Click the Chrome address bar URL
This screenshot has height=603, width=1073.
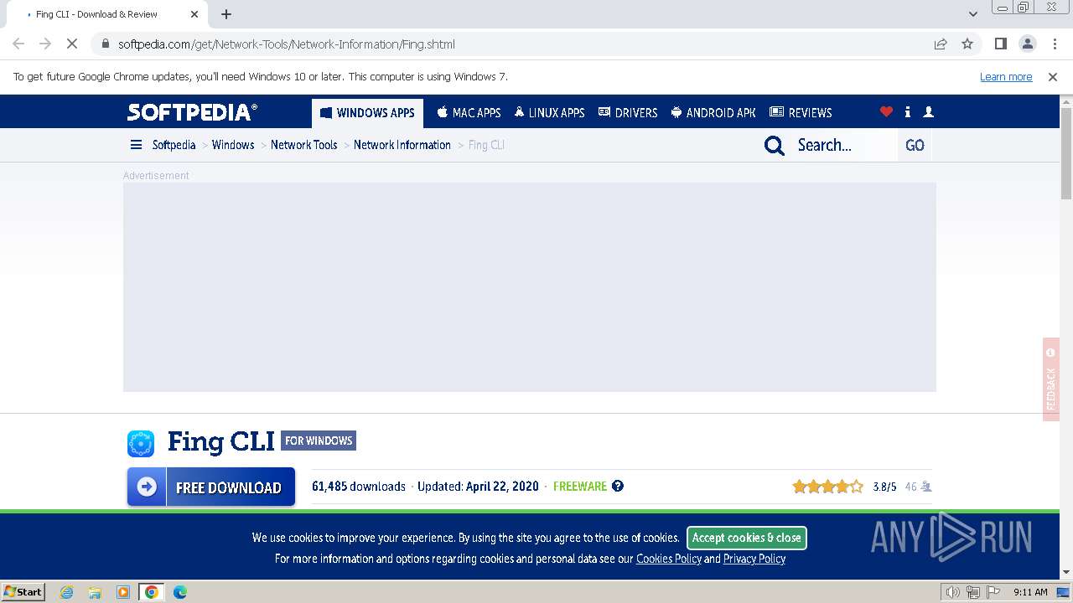287,44
